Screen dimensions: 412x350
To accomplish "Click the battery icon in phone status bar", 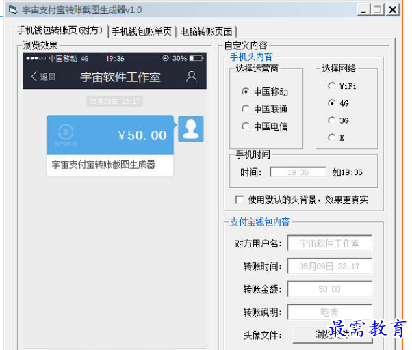I will 196,58.
